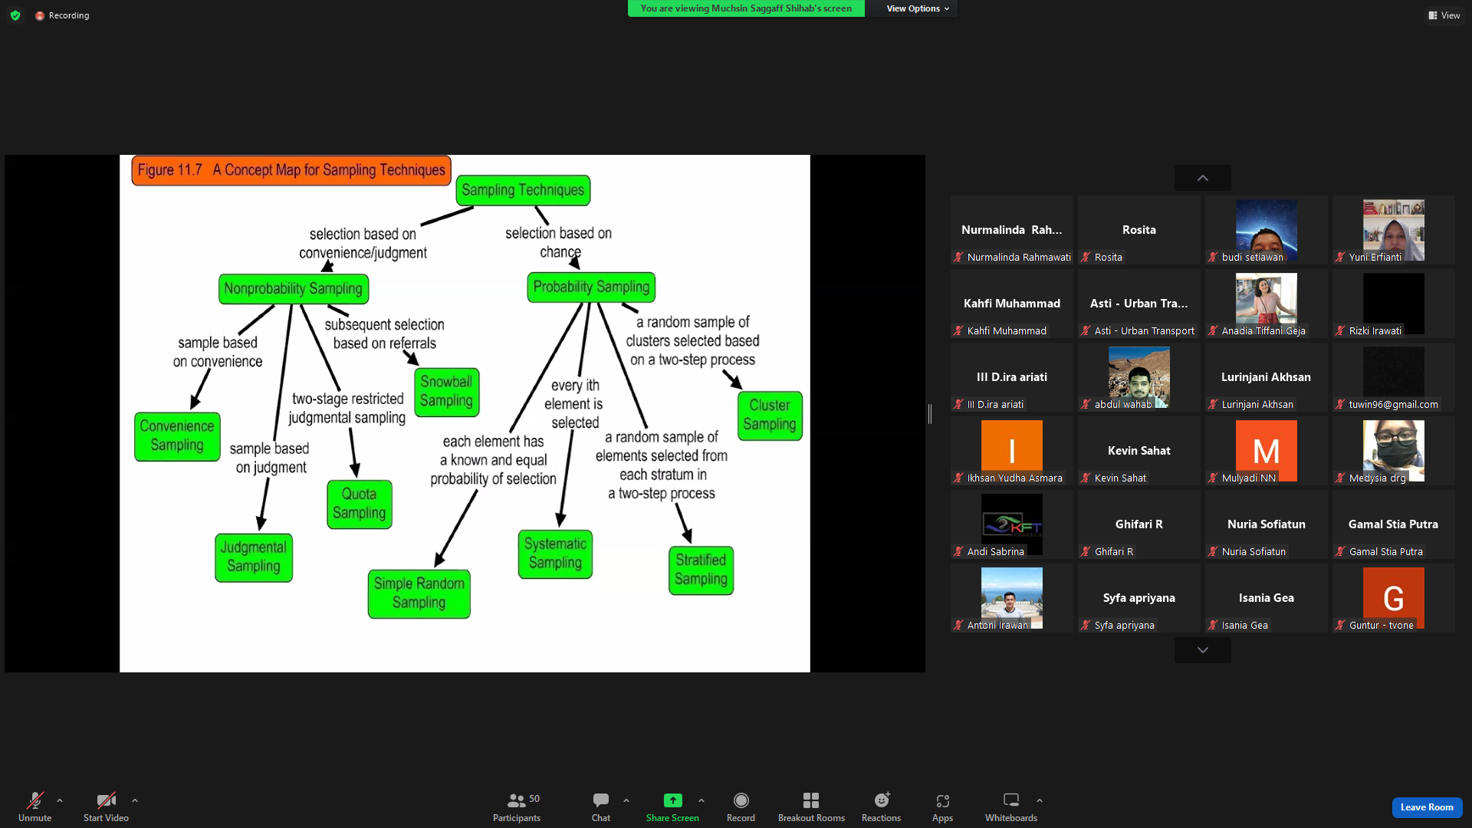This screenshot has height=828, width=1472.
Task: Click Isania Gea's muted microphone icon
Action: (x=1213, y=626)
